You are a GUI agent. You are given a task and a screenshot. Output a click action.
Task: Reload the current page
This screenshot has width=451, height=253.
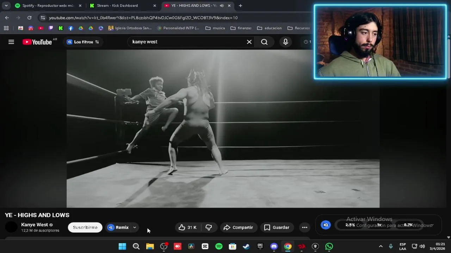(x=30, y=18)
